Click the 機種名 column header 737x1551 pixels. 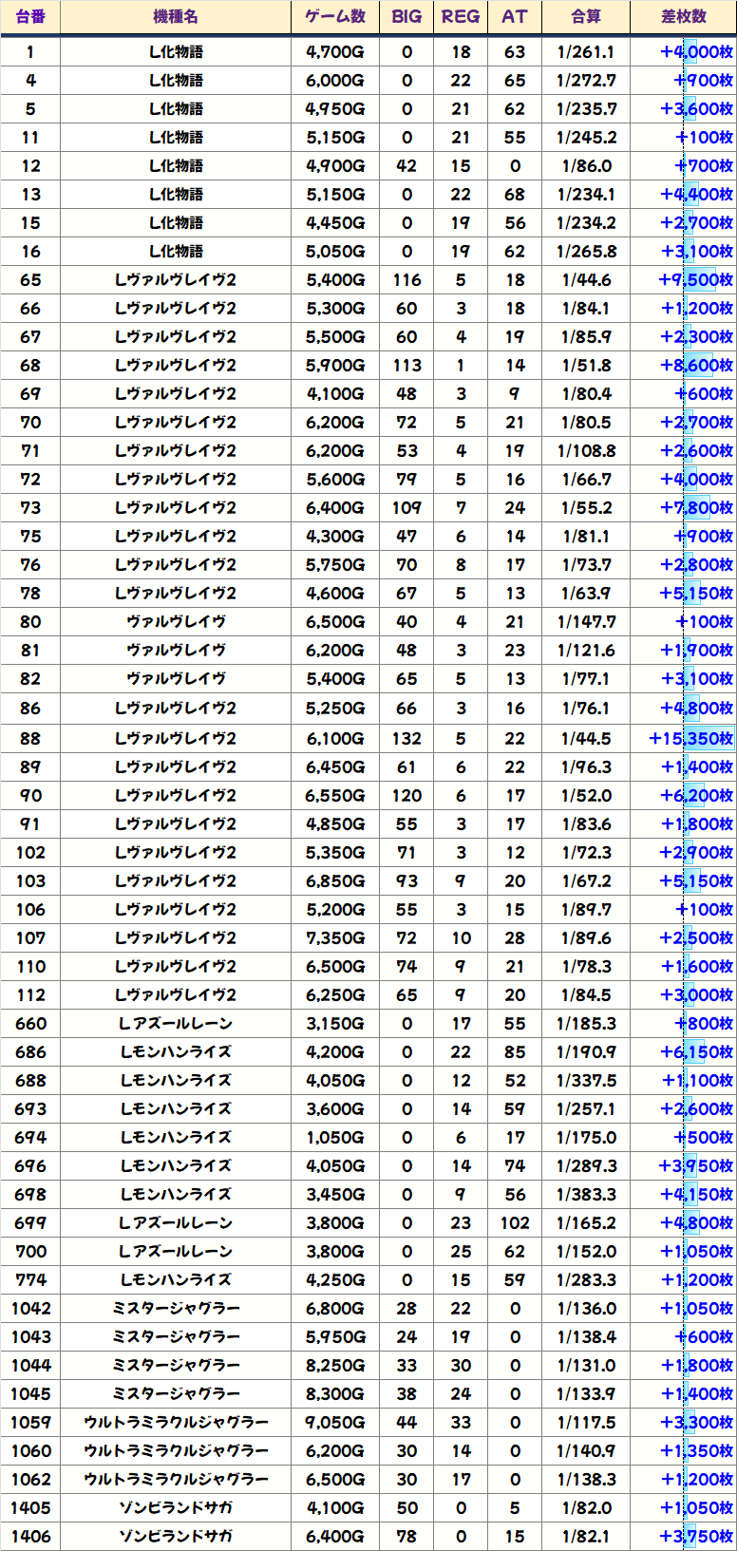[x=176, y=17]
